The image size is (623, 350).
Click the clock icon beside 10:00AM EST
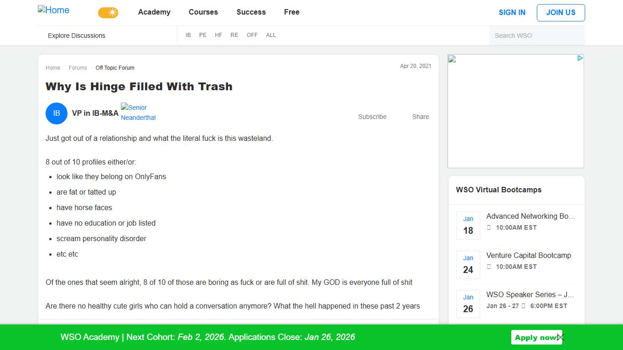[x=489, y=227]
